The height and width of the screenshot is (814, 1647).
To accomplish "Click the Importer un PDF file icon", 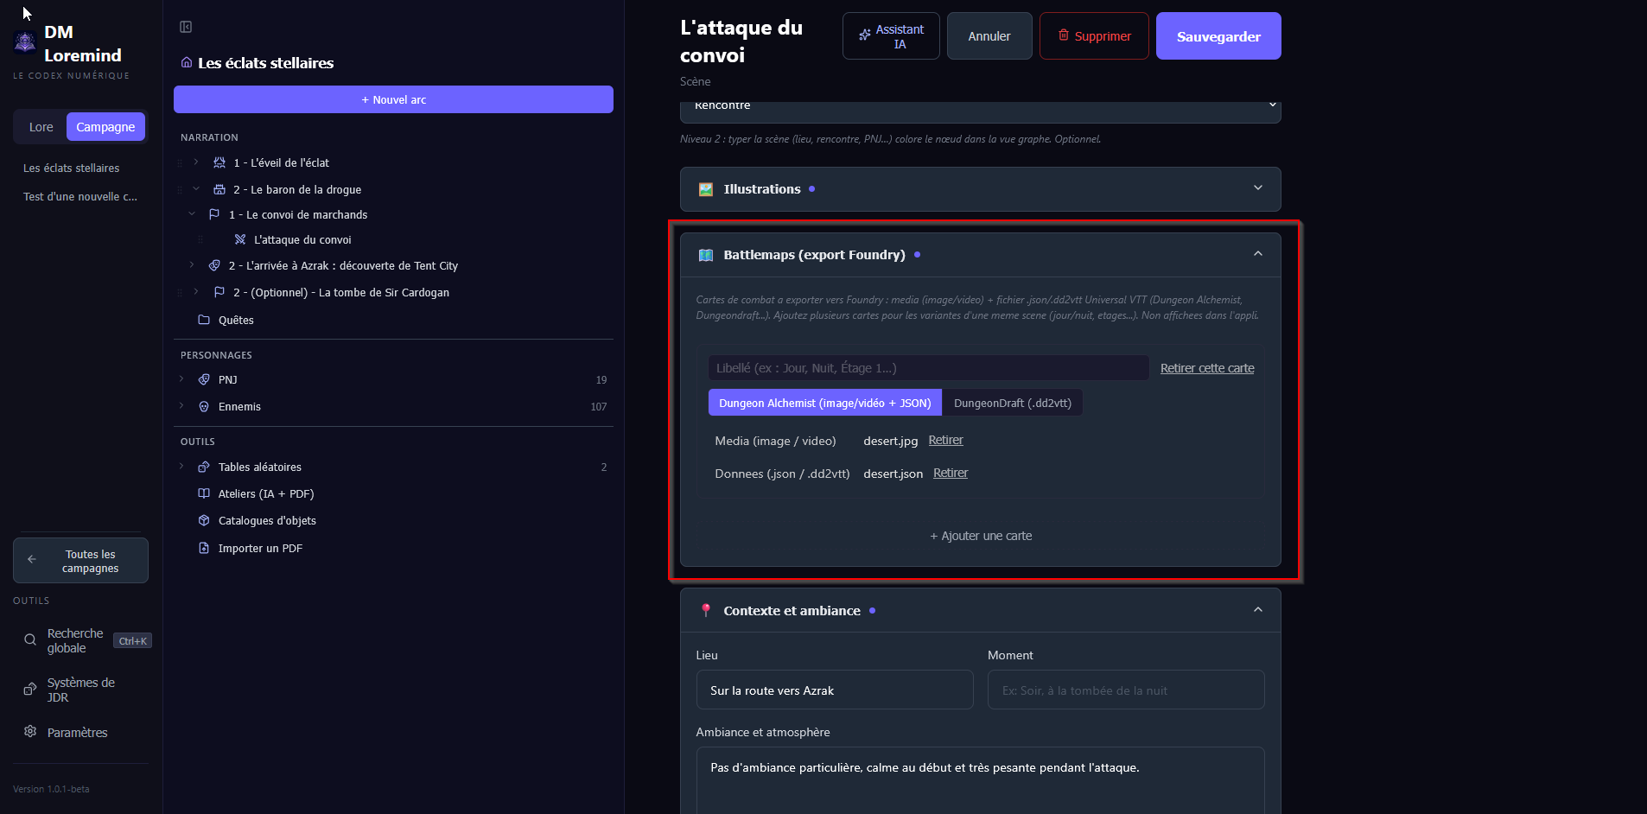I will pyautogui.click(x=204, y=548).
